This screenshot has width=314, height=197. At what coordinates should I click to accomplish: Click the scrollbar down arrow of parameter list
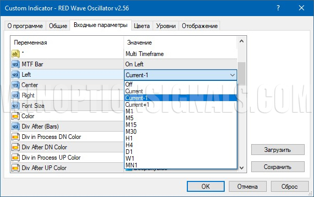[242, 168]
